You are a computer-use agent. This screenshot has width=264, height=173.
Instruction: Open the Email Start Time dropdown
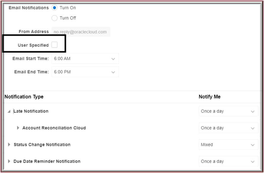tap(85, 58)
